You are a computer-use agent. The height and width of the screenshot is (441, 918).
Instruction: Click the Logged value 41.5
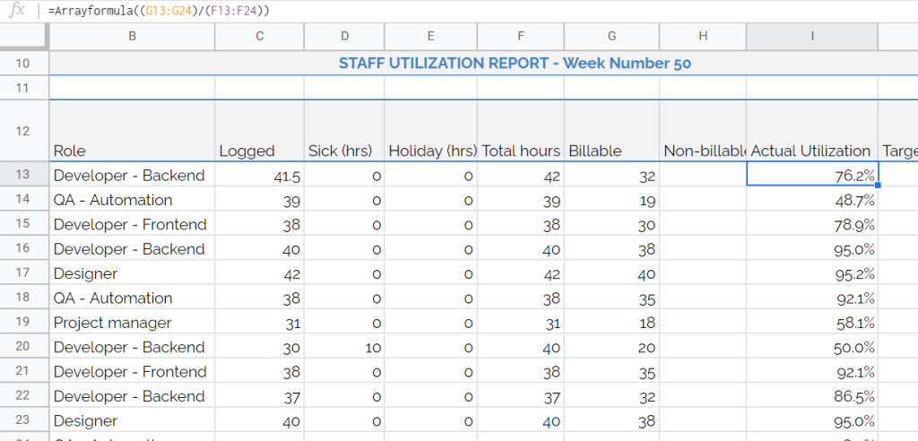(x=259, y=175)
